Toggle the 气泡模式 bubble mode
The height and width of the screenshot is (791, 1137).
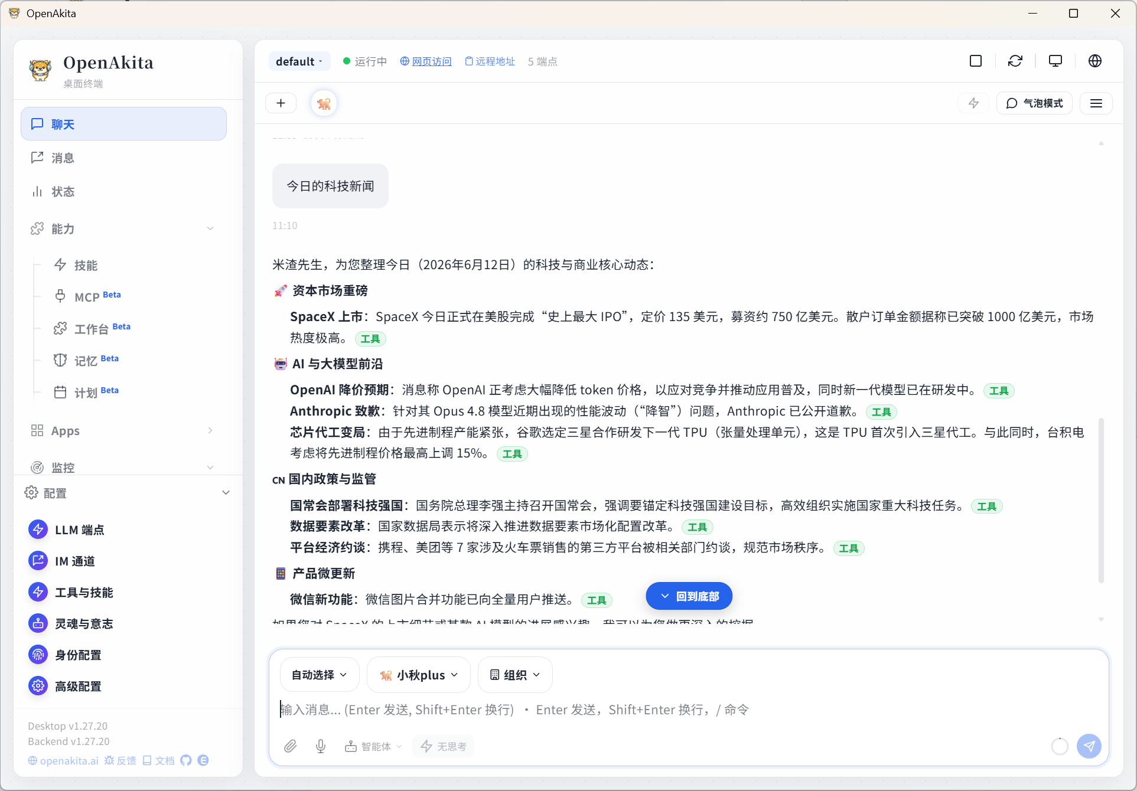[1034, 103]
